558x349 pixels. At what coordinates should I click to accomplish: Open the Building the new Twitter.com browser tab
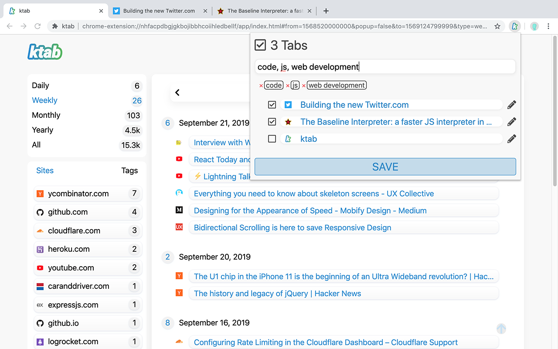[160, 11]
